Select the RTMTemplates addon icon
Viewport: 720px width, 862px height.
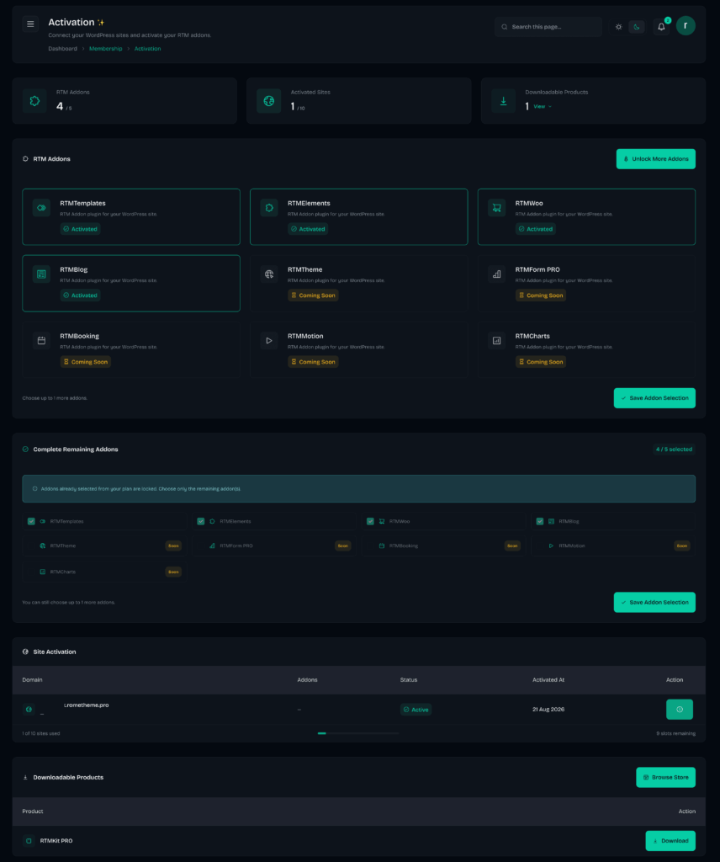coord(41,208)
